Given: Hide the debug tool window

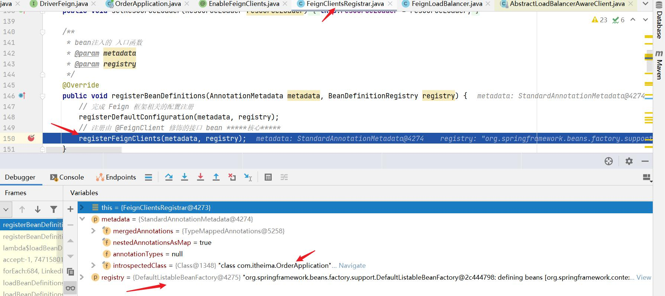Looking at the screenshot, I should tap(645, 161).
